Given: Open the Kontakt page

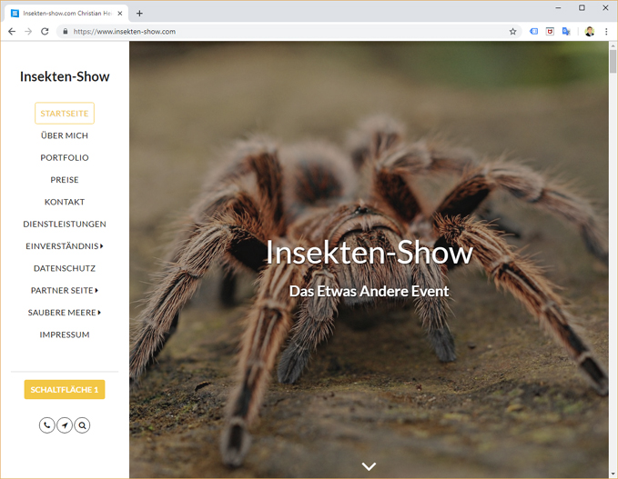Looking at the screenshot, I should tap(65, 202).
